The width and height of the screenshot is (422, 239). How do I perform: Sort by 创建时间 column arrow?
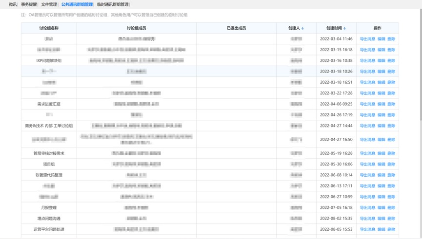(344, 28)
